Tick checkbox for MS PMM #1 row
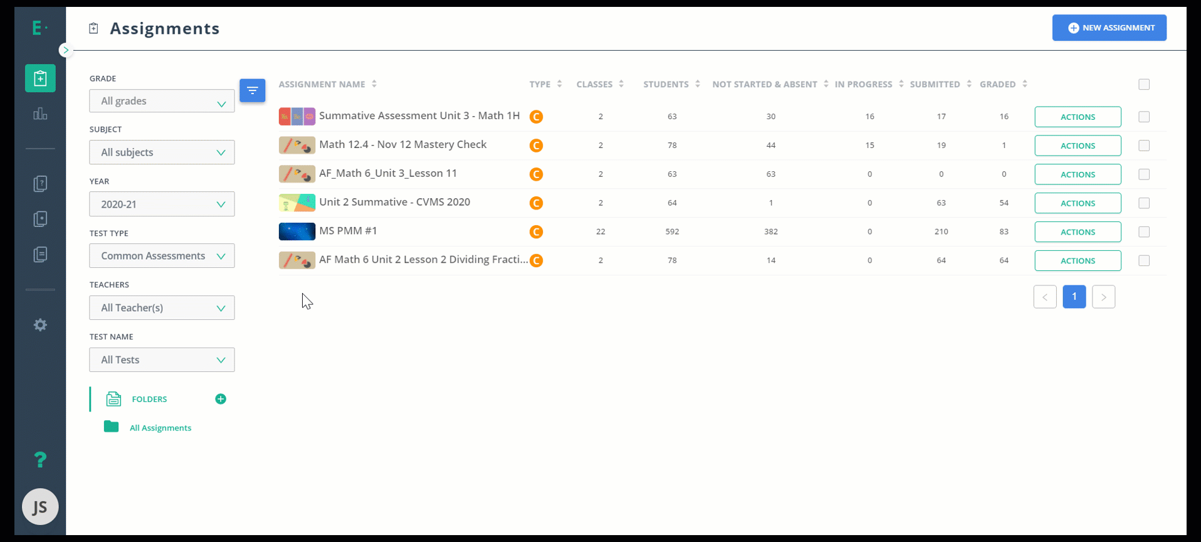 pyautogui.click(x=1144, y=231)
